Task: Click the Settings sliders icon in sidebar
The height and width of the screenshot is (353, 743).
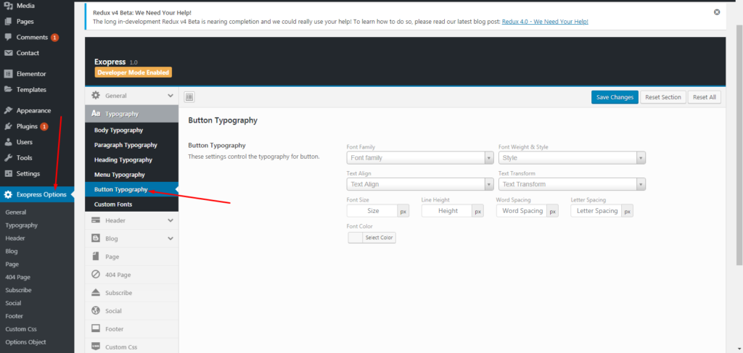Action: point(8,174)
